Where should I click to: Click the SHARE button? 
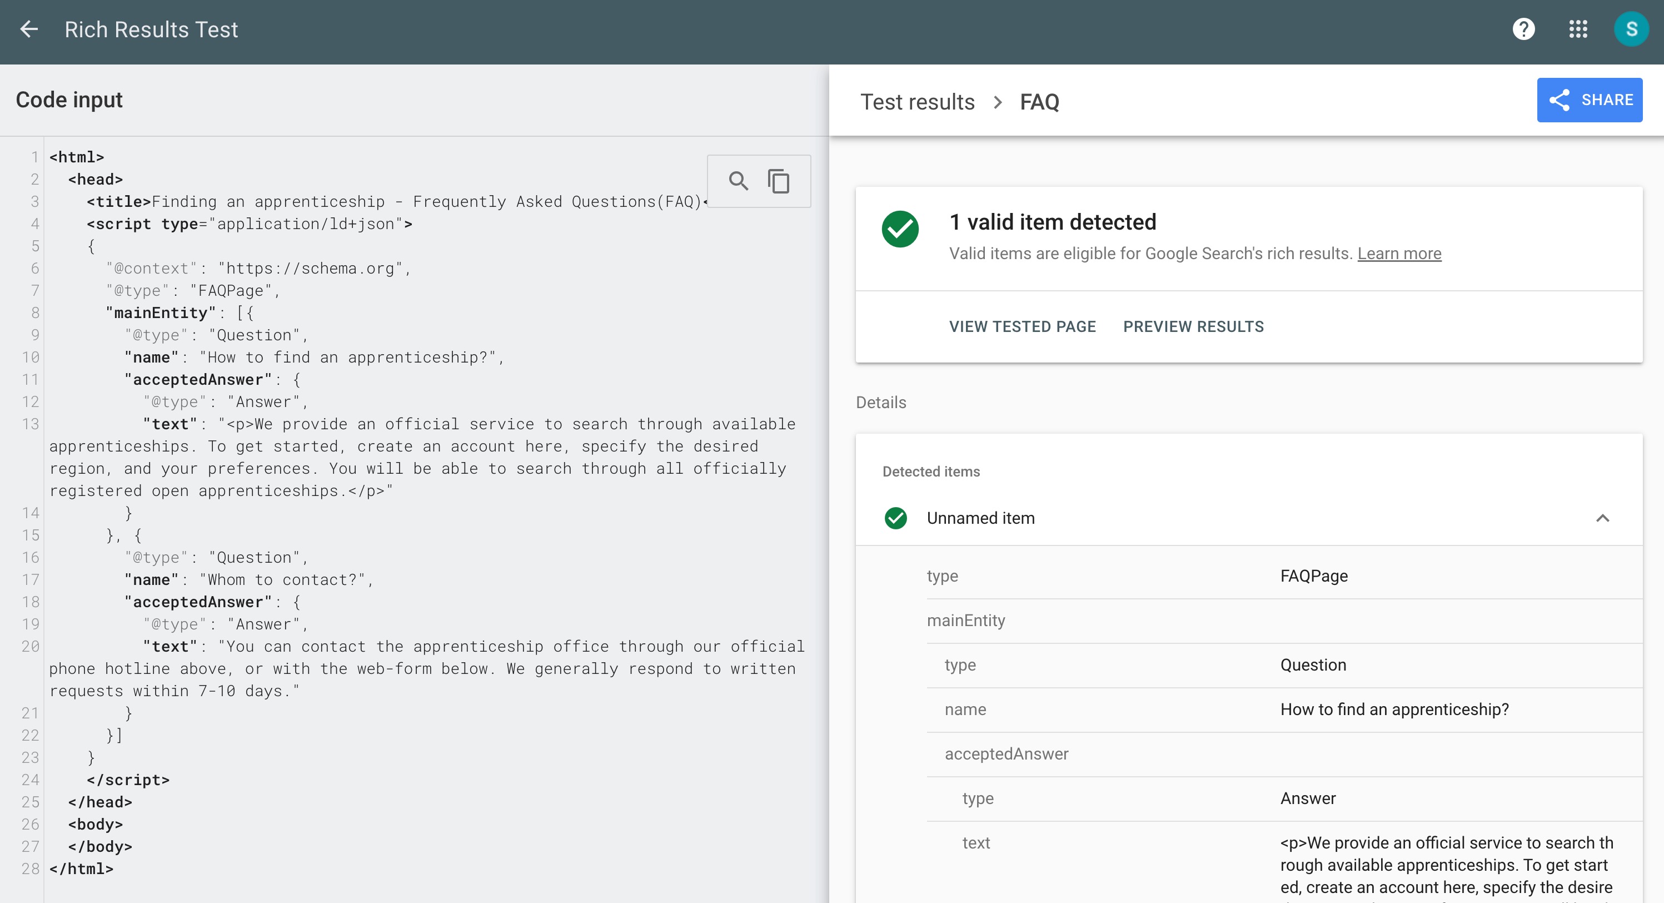(x=1589, y=100)
